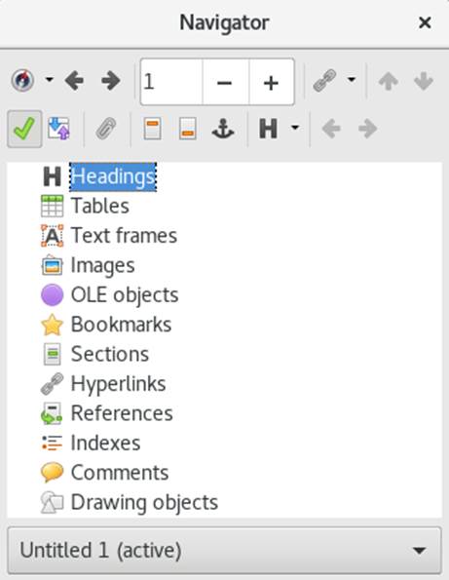Select the Text frames tree item
The image size is (449, 580).
124,235
